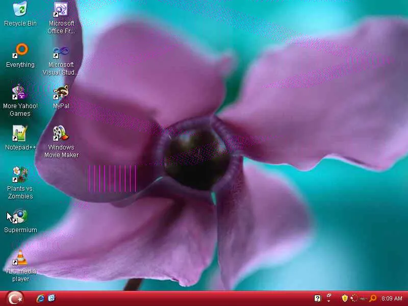Click the second quick launch icon
Screen dimensions: 408x306
tap(52, 298)
